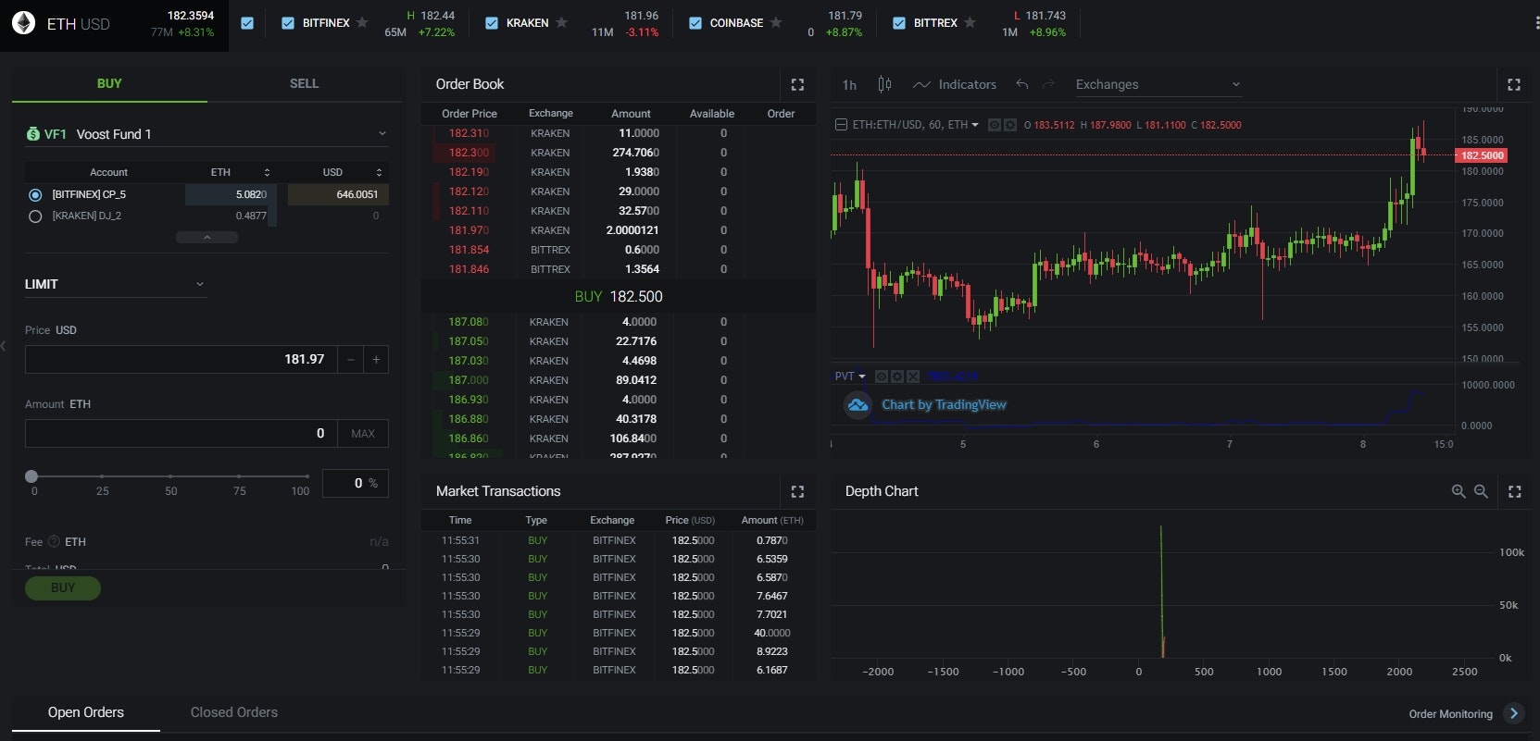Favorite the KRAKEN exchange star

tap(561, 22)
